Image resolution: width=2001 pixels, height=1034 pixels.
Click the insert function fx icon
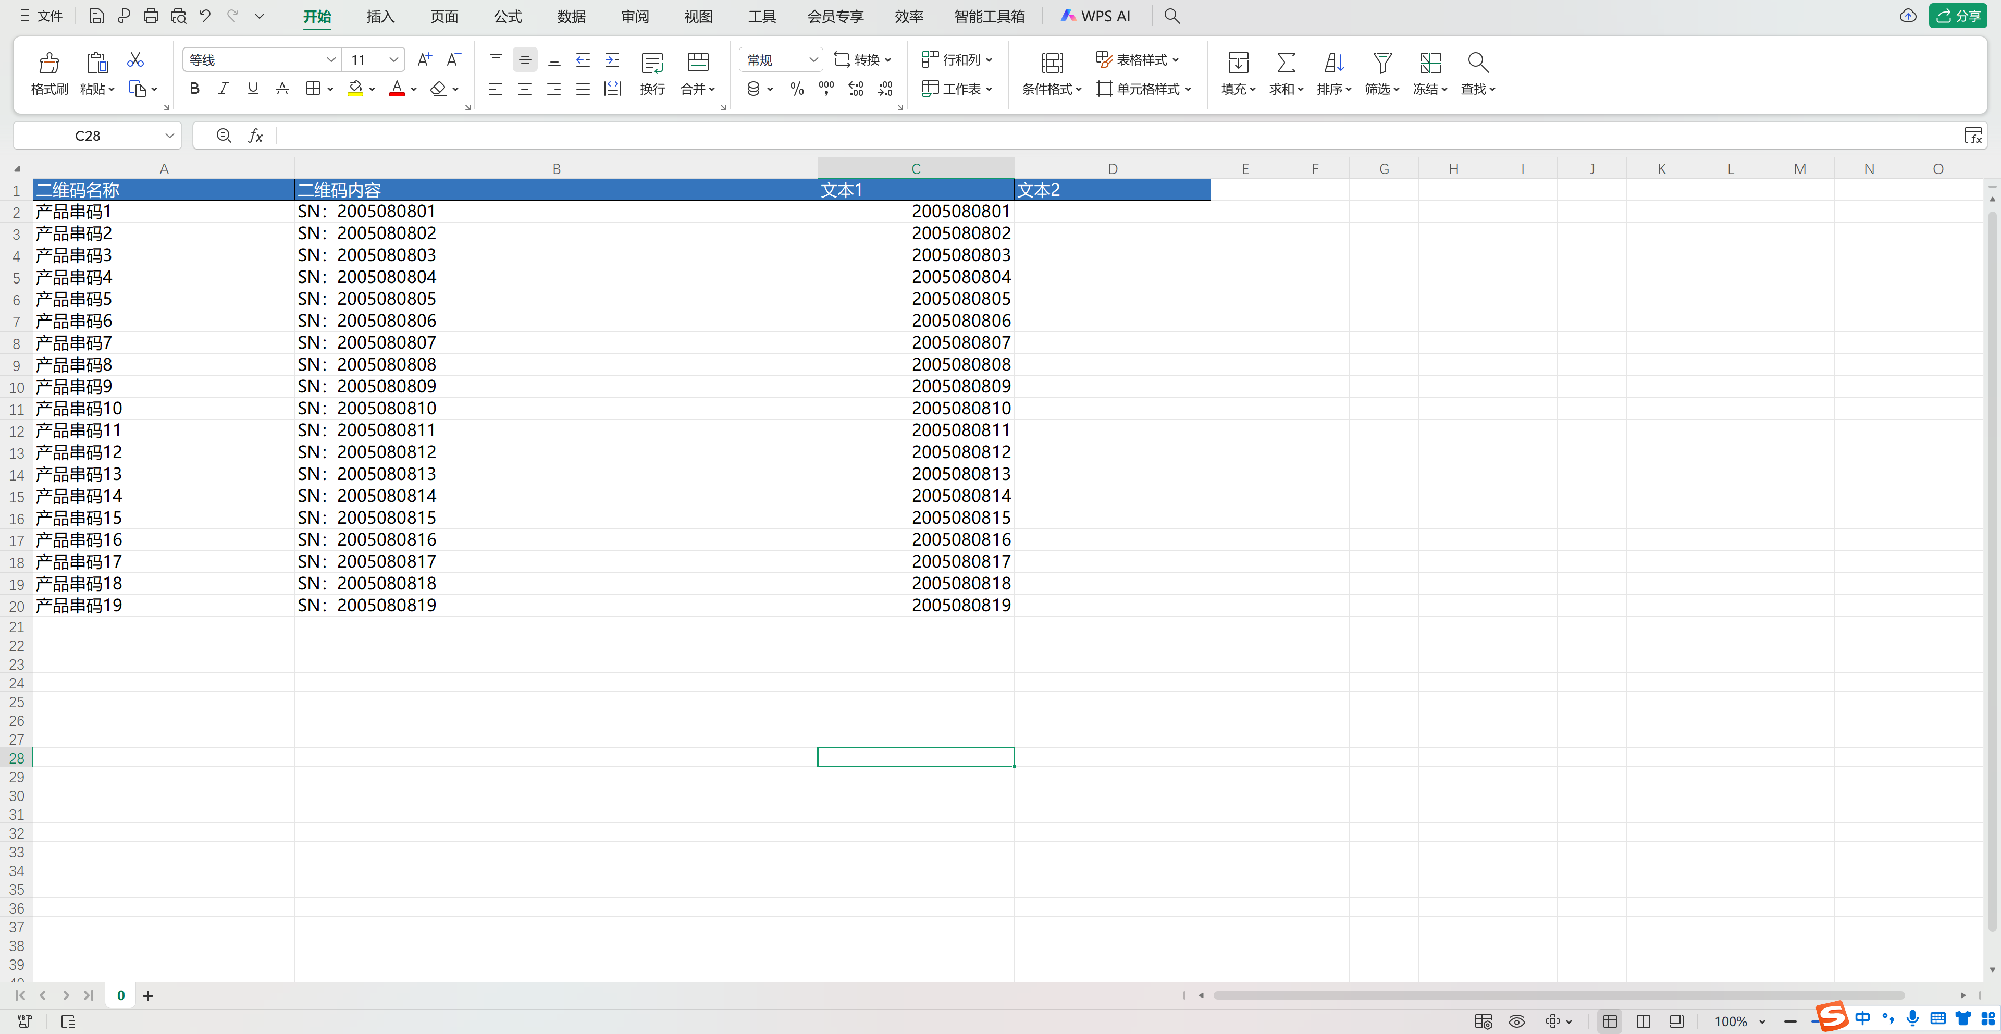point(255,136)
